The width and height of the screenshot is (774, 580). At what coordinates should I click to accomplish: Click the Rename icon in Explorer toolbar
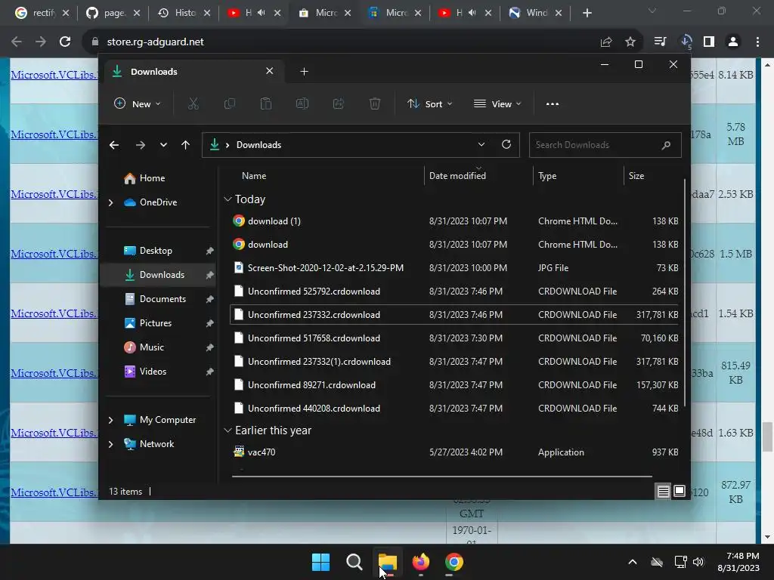coord(302,103)
